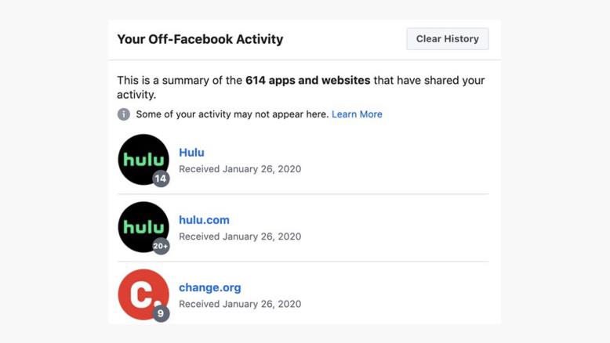
Task: Click the gray info icon
Action: [x=124, y=114]
